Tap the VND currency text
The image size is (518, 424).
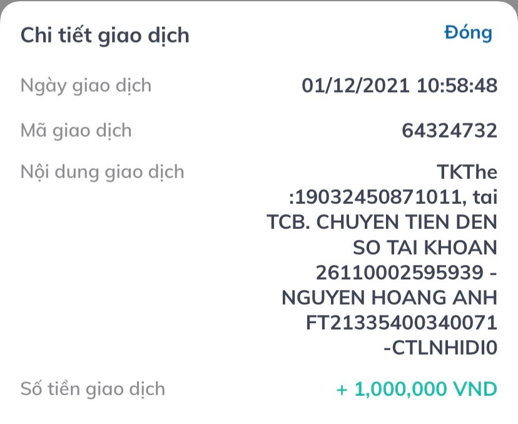[477, 389]
